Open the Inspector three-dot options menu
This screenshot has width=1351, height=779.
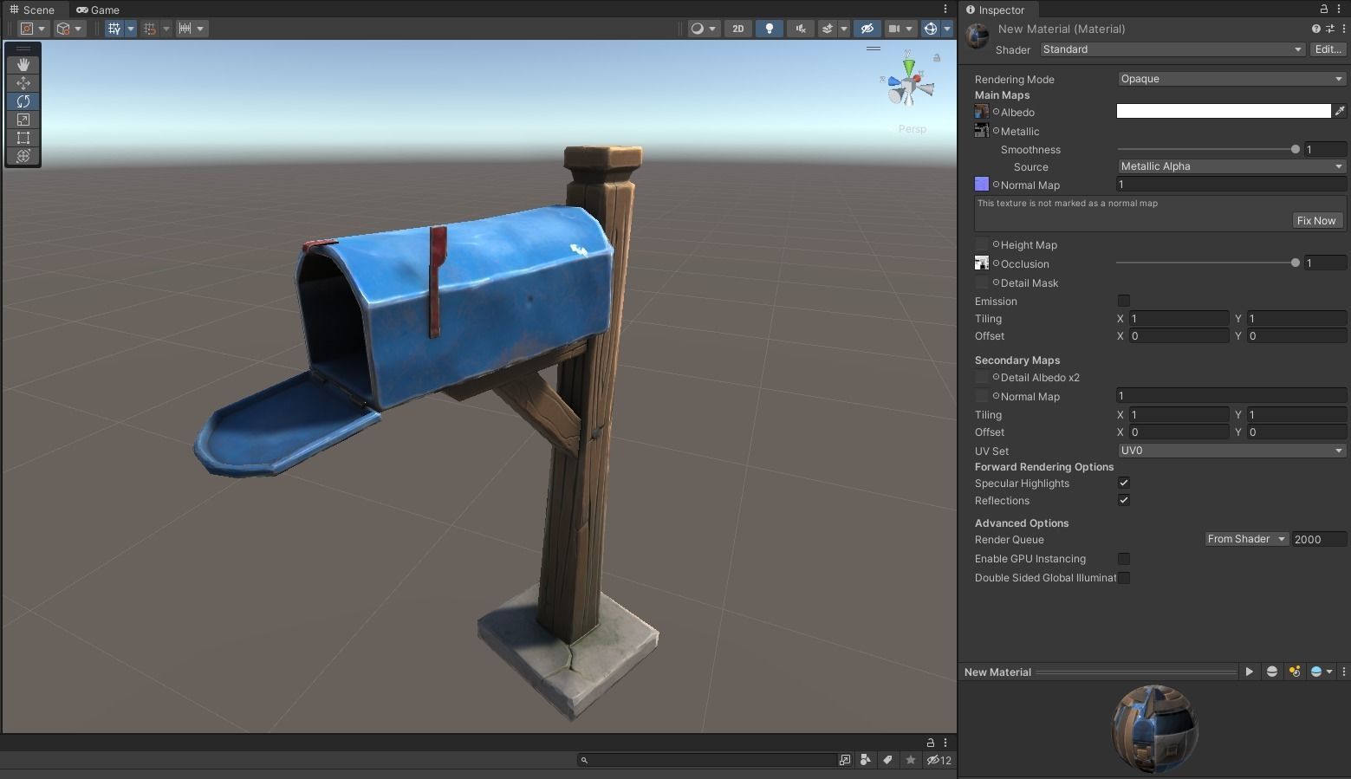(x=1341, y=9)
